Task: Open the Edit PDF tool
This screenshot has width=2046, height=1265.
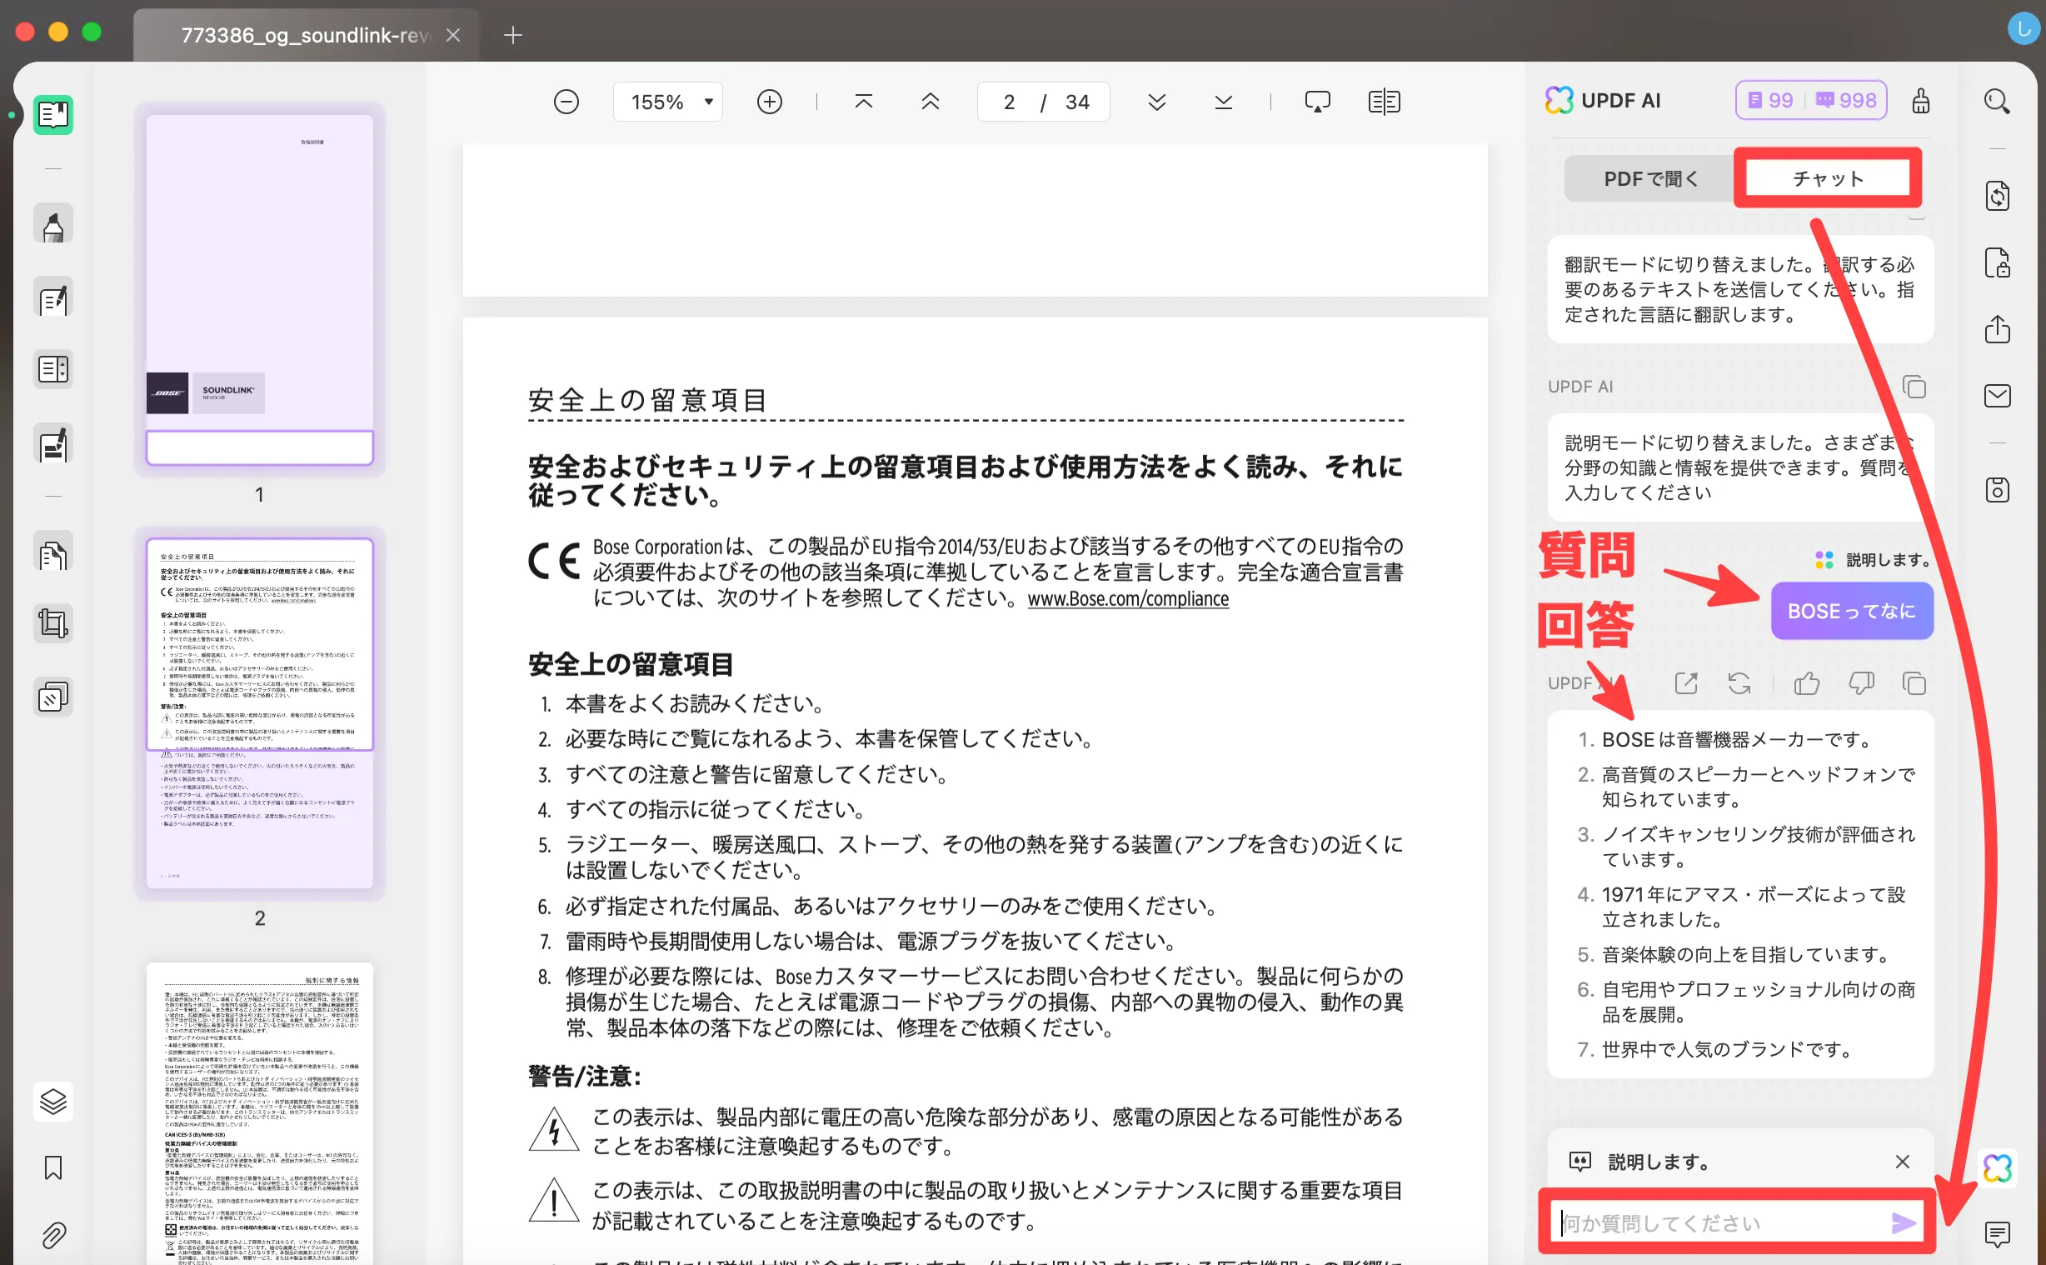Action: pos(52,297)
